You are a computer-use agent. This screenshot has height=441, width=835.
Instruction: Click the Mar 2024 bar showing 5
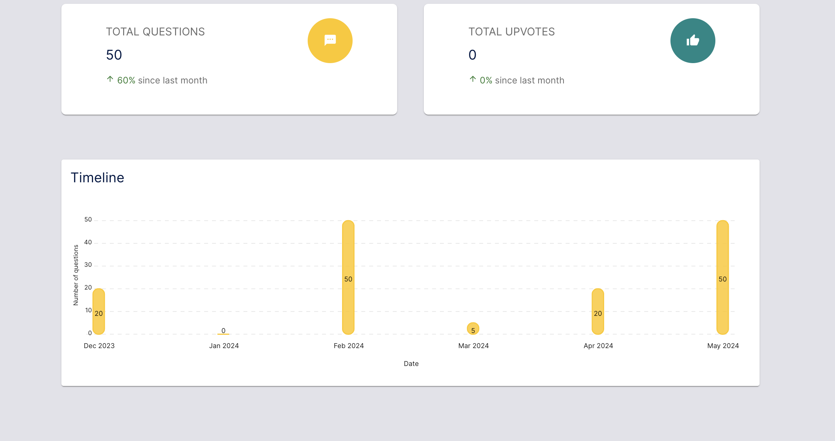pos(473,329)
